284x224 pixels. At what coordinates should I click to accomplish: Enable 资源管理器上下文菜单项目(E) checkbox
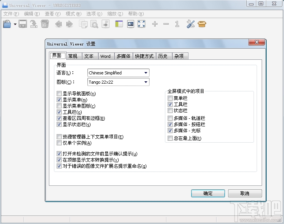coord(59,136)
